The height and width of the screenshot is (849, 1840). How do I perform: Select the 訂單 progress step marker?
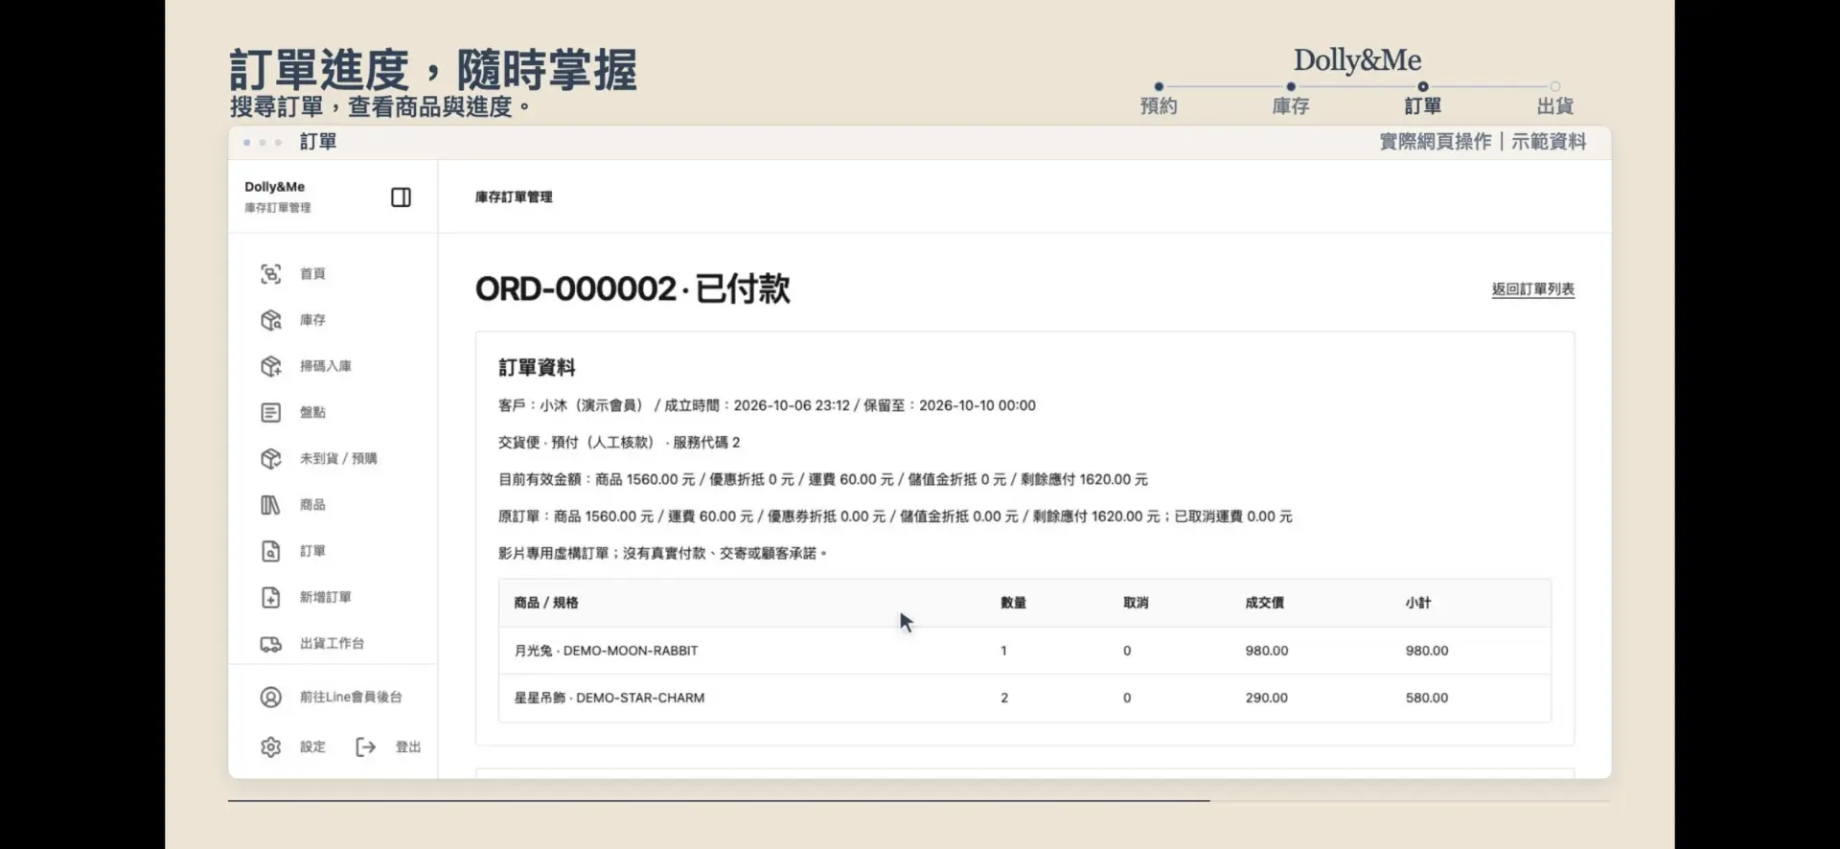point(1423,86)
